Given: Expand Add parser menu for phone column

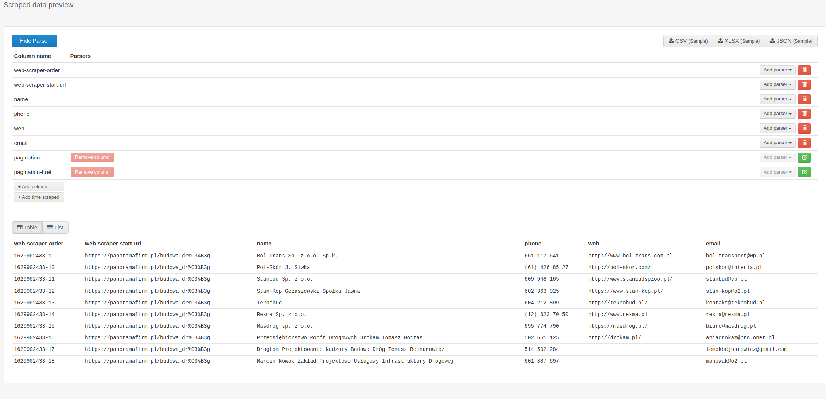Looking at the screenshot, I should point(777,114).
